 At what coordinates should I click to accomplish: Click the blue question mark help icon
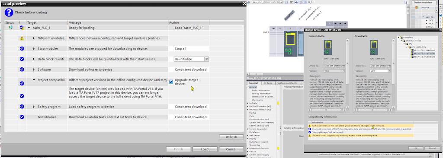tap(9, 13)
